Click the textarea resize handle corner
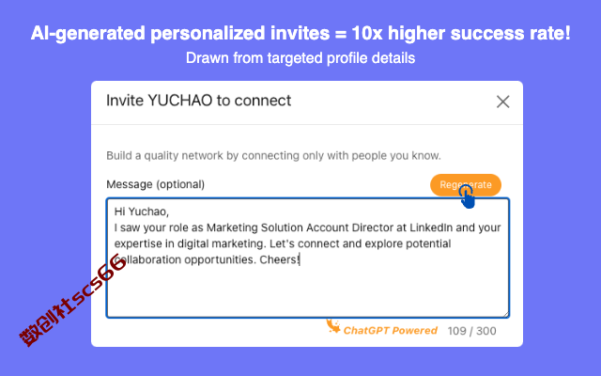The width and height of the screenshot is (601, 376). (505, 314)
